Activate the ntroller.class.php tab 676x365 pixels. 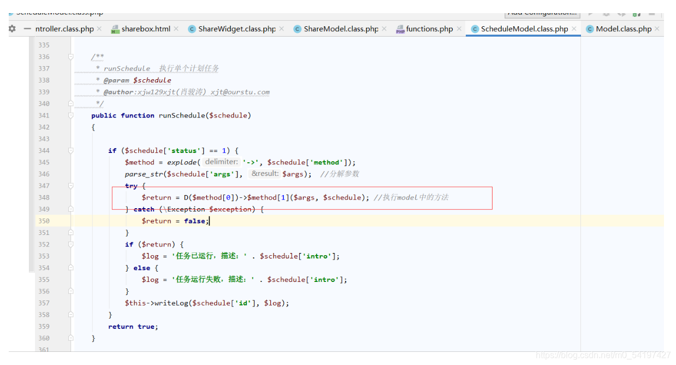pos(64,29)
